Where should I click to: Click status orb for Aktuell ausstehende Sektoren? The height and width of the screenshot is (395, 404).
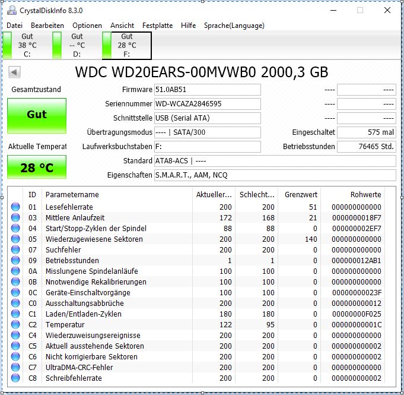15,346
